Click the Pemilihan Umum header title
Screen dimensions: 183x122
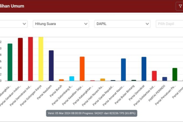point(12,6)
